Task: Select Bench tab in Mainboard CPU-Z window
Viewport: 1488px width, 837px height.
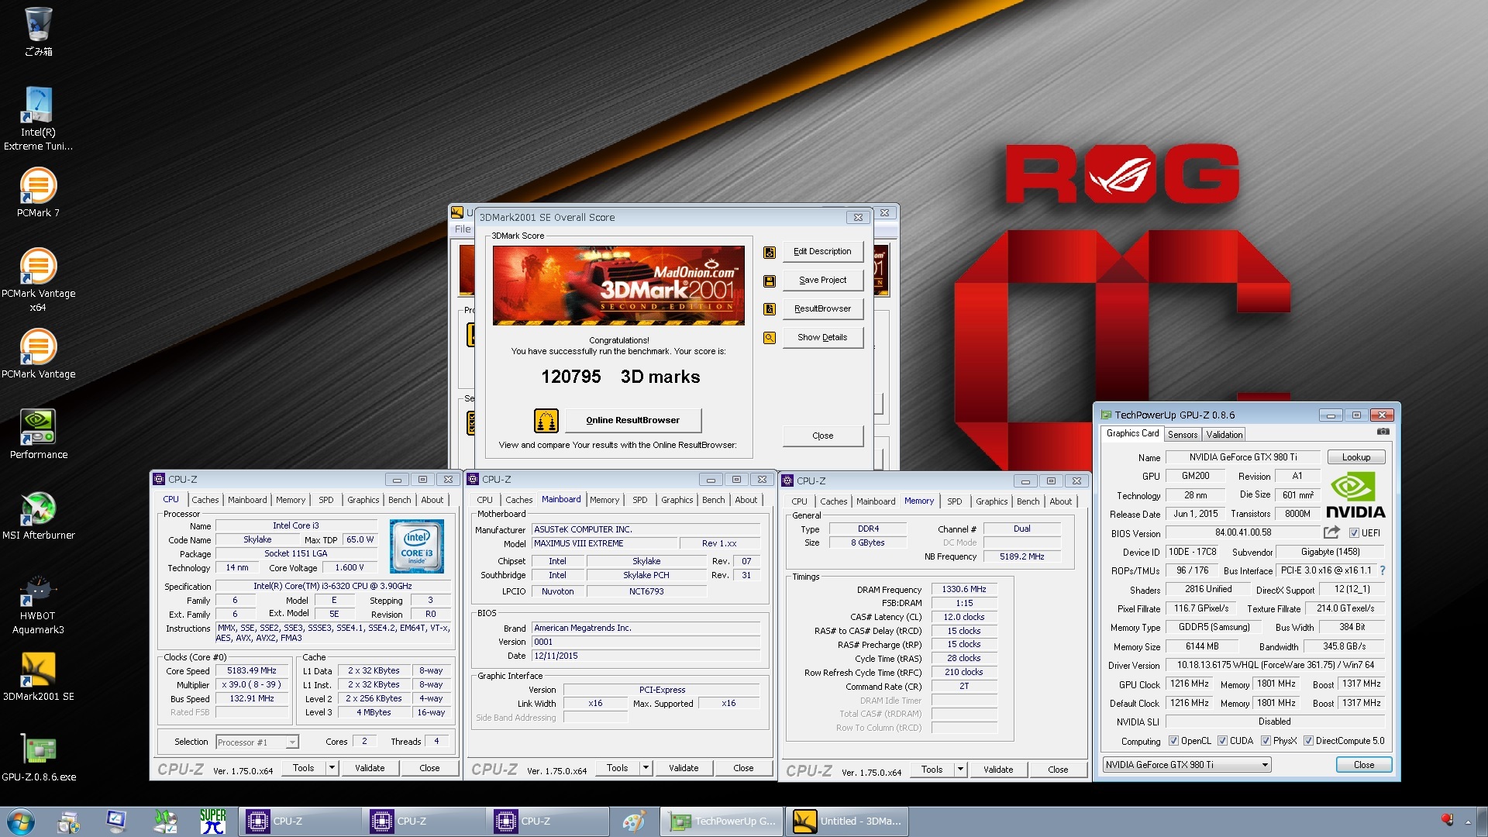Action: [713, 500]
